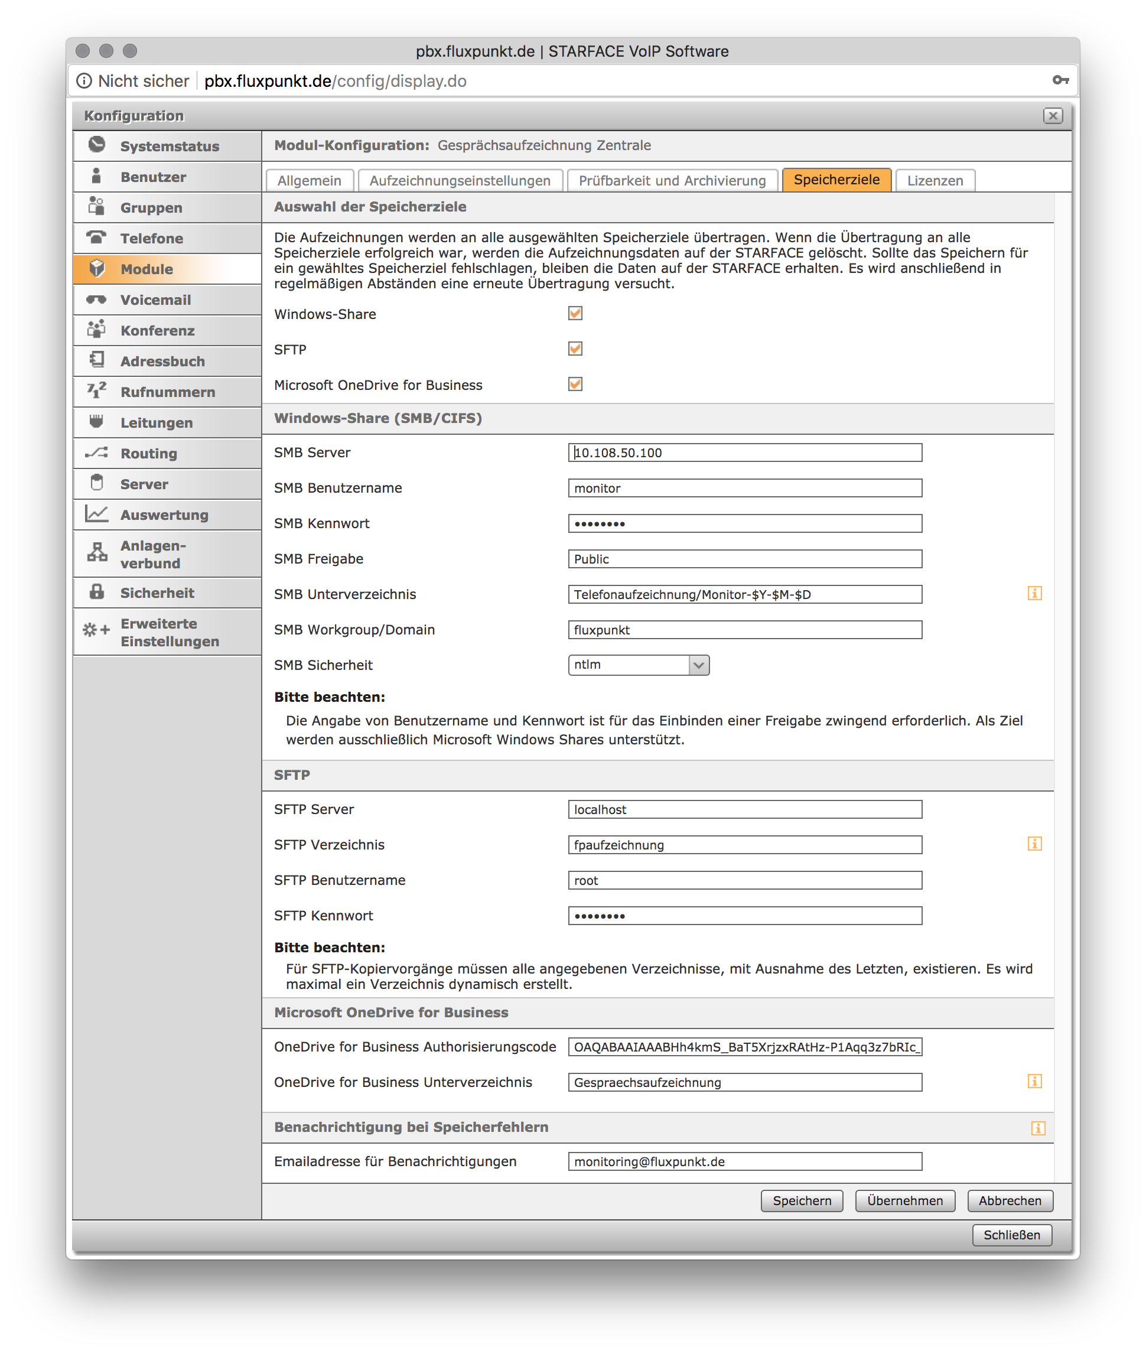
Task: Click the Emailadresse für Benachrichtigungen field
Action: [745, 1161]
